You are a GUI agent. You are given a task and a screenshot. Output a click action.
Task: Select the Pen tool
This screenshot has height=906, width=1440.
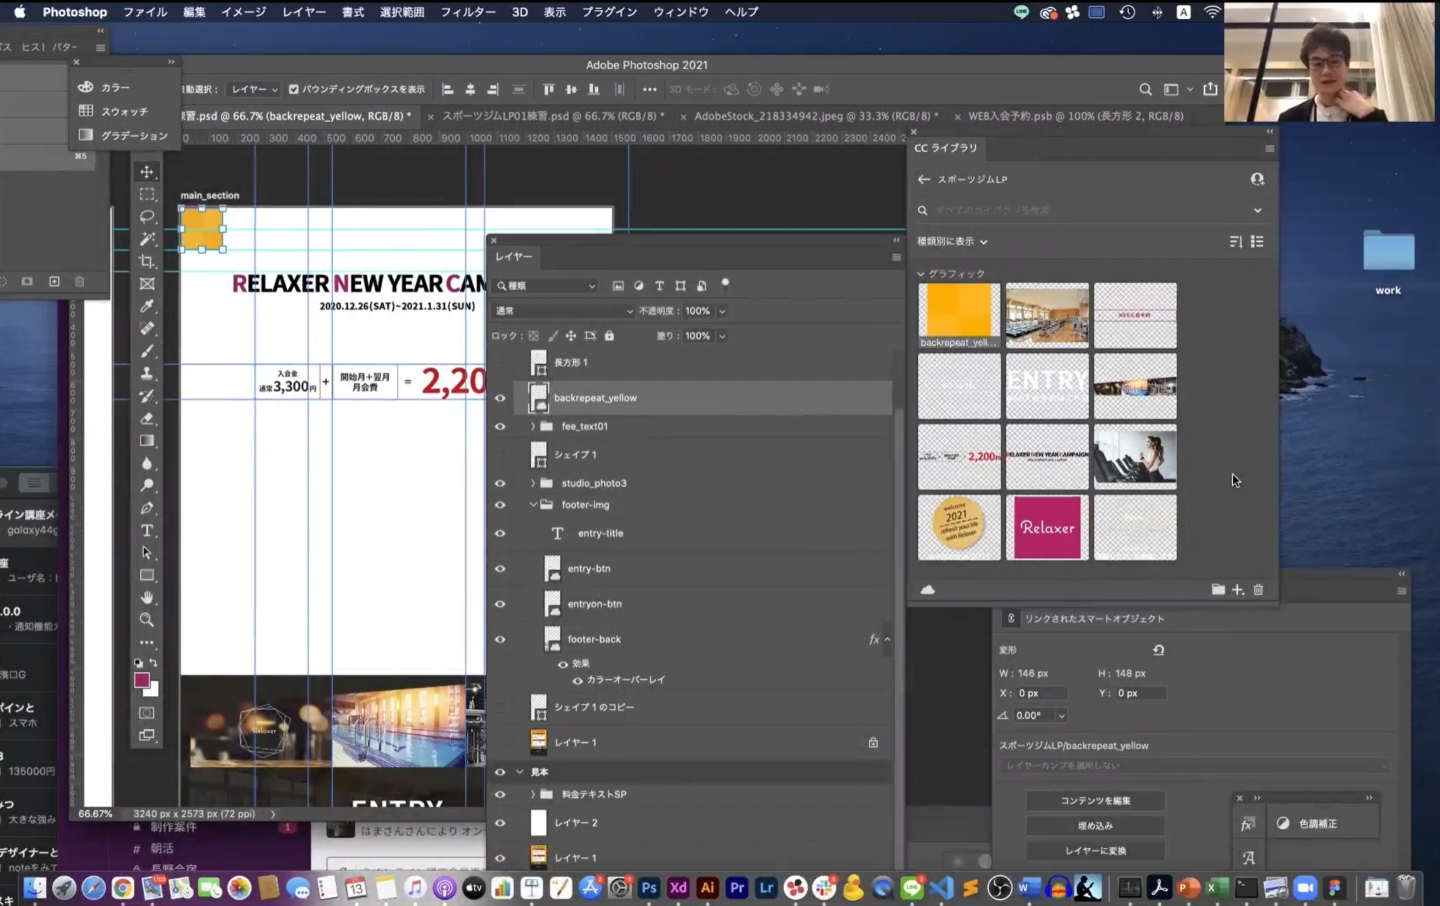click(x=147, y=508)
